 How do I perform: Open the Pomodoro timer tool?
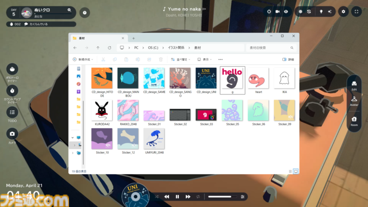point(12,69)
